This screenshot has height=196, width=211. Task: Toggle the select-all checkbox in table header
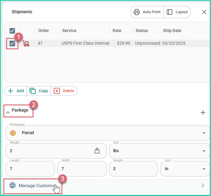tap(12, 31)
